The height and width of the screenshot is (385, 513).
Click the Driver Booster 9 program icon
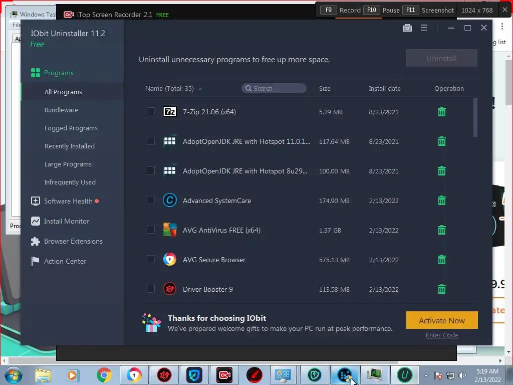click(x=169, y=289)
